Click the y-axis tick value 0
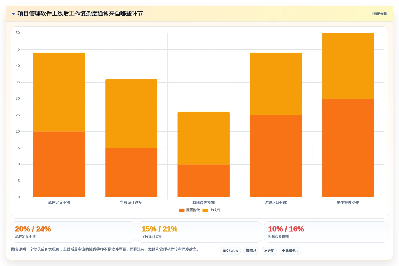Image resolution: width=399 pixels, height=266 pixels. (x=19, y=197)
